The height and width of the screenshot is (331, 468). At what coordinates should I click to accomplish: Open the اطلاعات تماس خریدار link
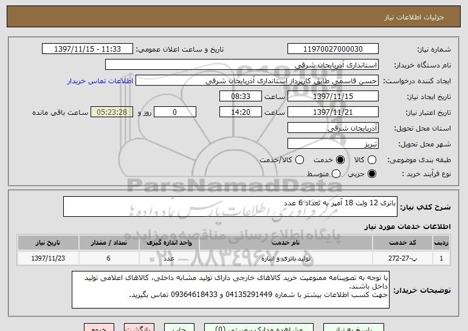coord(100,81)
